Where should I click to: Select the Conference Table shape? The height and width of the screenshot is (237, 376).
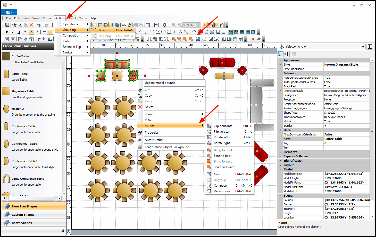pos(31,129)
